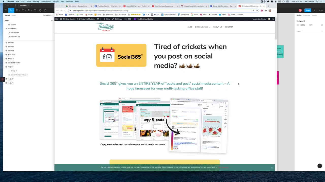Screen dimensions: 325x182
Task: Present the Figma prototype with play icon
Action: point(314,10)
